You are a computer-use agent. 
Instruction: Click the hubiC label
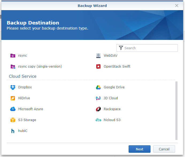23,131
